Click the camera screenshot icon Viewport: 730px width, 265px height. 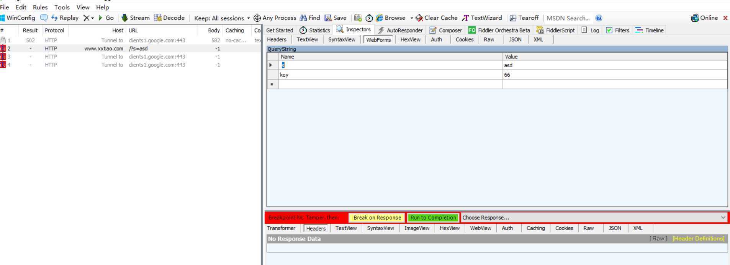click(x=358, y=18)
